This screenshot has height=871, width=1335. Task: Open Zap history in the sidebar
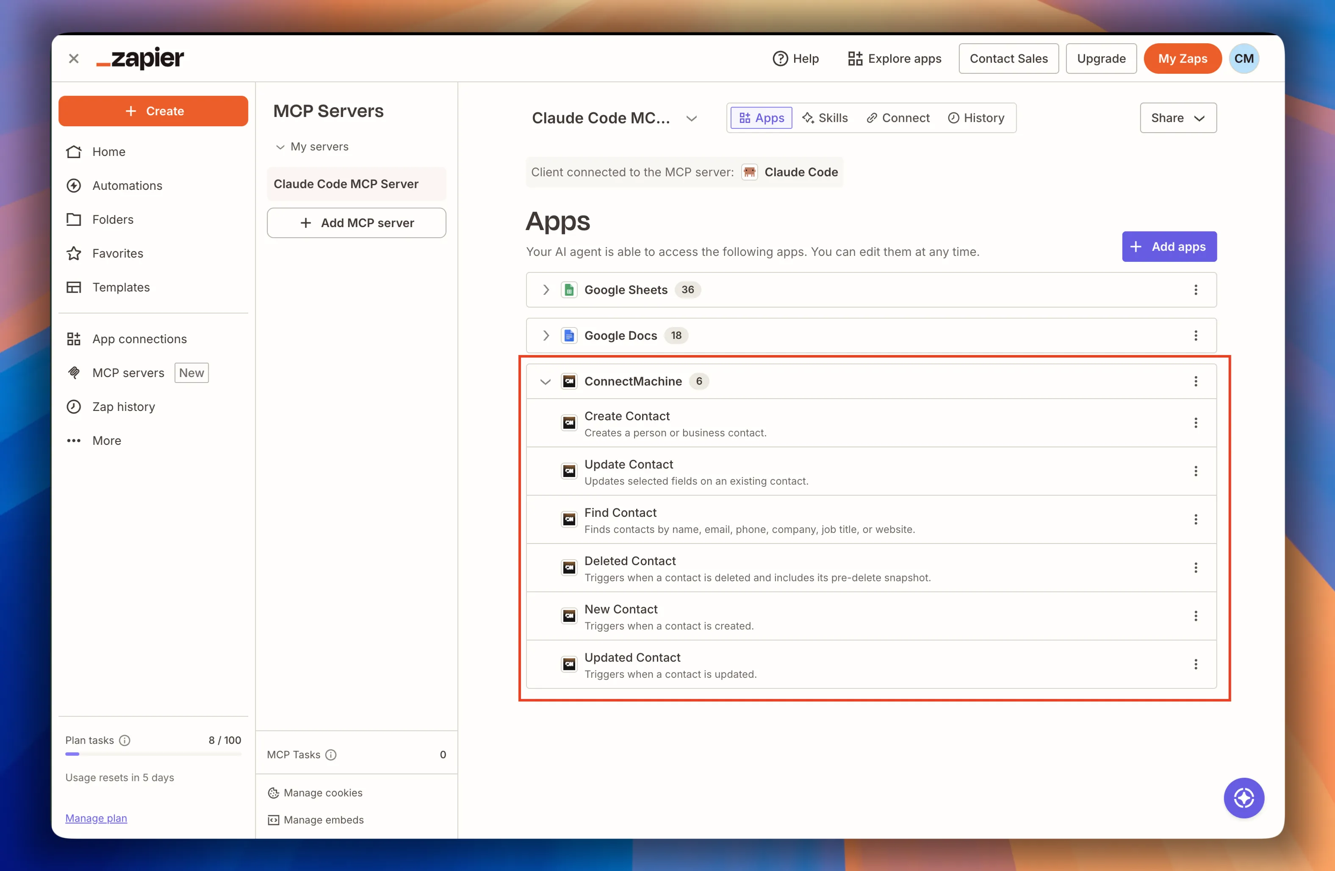point(123,406)
